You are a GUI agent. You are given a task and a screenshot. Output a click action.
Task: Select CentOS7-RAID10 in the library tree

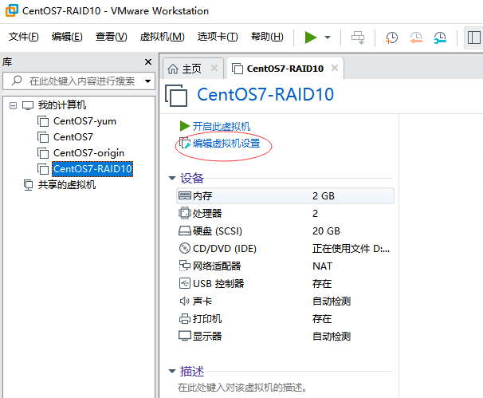click(x=92, y=169)
